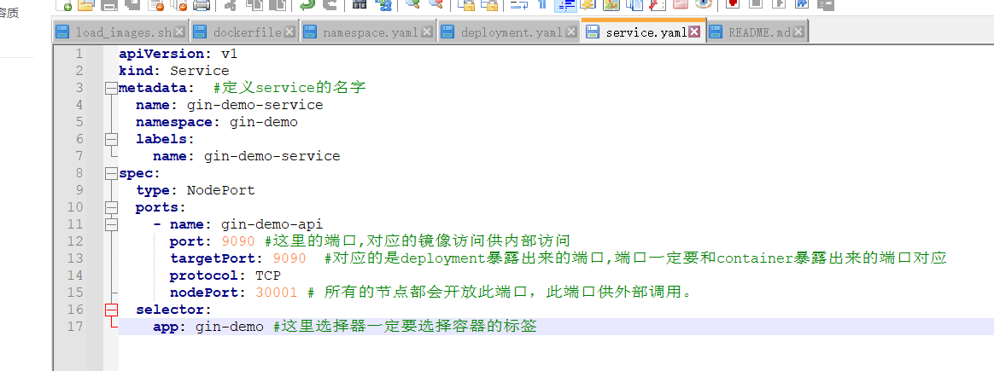
Task: Collapse fold marker at '- name: gin-demo-api'
Action: (x=112, y=224)
